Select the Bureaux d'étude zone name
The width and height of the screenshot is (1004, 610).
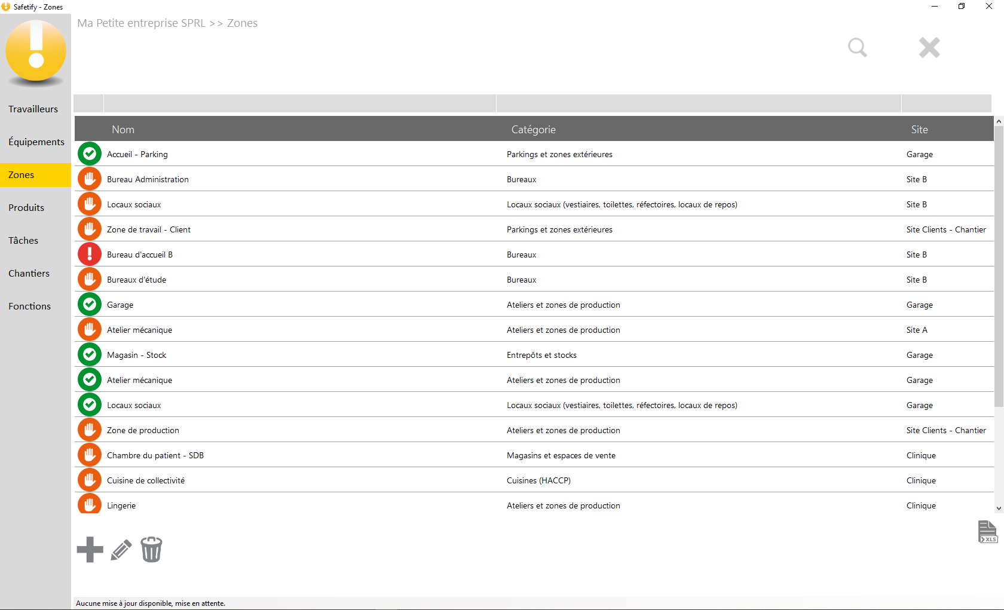tap(136, 280)
